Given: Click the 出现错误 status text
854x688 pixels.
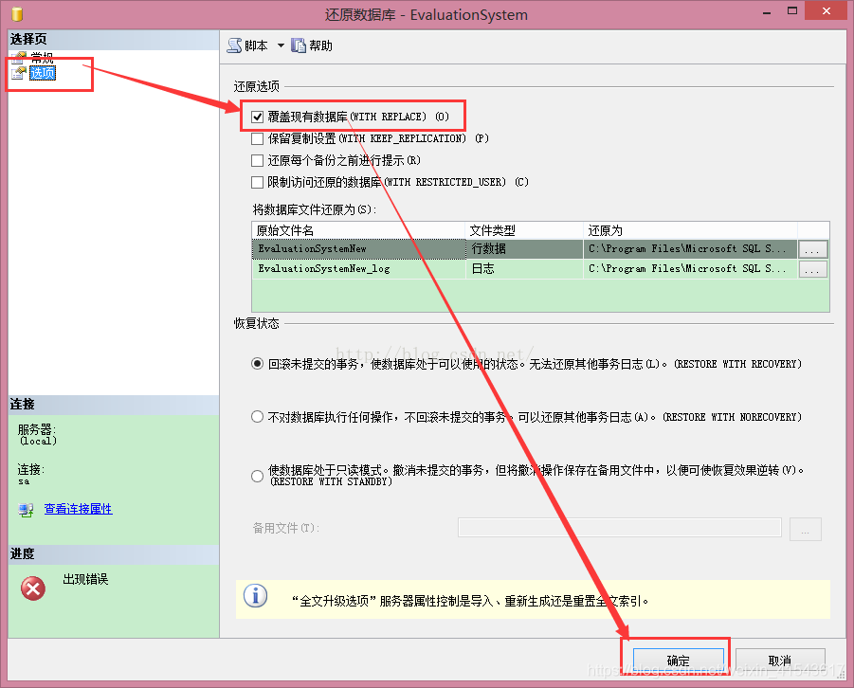Looking at the screenshot, I should pos(85,579).
